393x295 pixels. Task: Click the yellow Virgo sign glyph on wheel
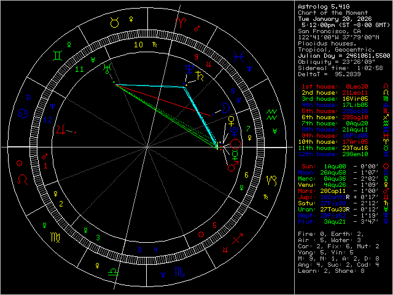[55, 237]
